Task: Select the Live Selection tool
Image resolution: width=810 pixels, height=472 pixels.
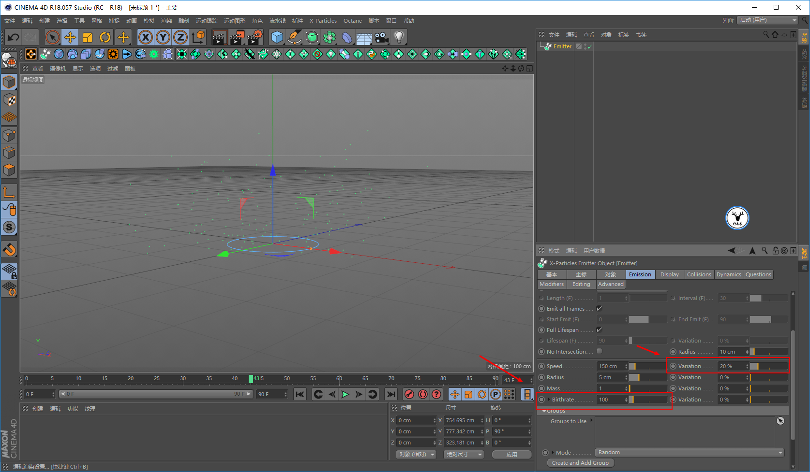Action: point(52,37)
